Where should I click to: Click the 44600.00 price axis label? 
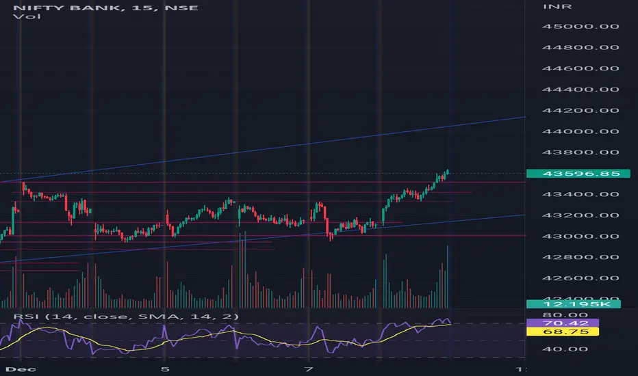point(580,68)
